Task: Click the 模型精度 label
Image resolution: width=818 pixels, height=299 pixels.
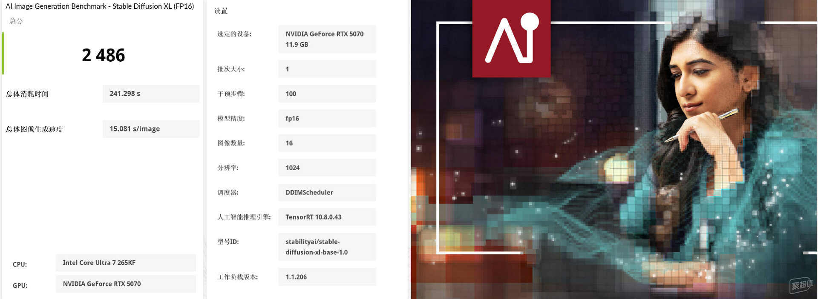Action: [231, 118]
